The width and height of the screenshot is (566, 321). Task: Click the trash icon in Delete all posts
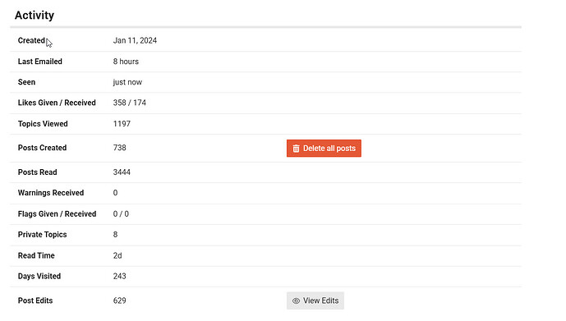[x=296, y=149]
